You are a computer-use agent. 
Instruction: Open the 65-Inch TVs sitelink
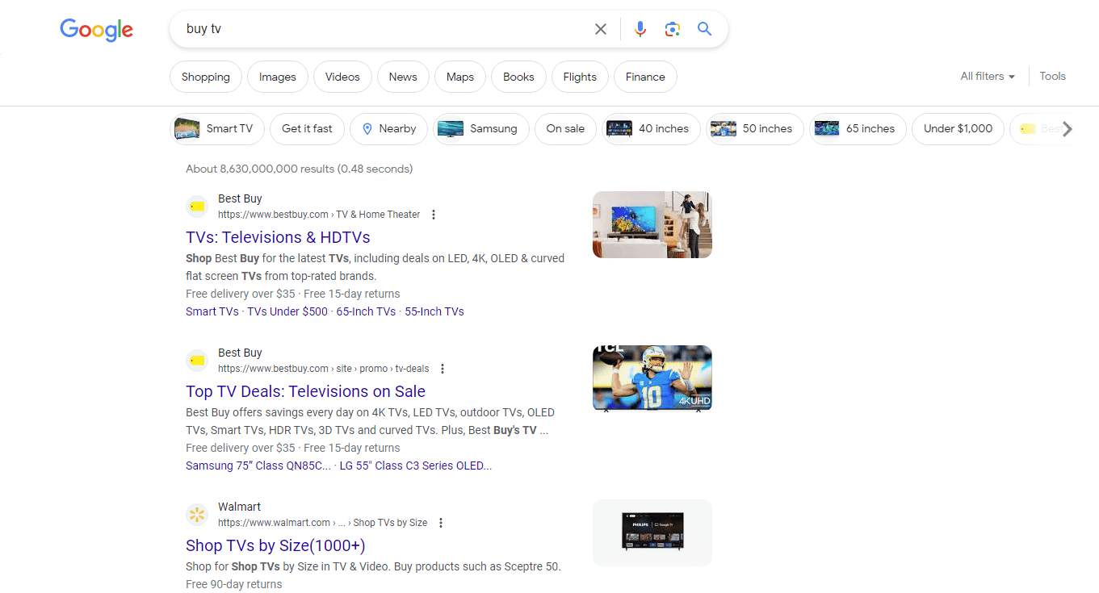point(366,311)
